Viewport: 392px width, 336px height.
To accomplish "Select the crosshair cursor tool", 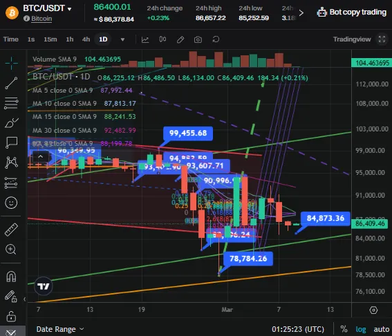I will click(x=11, y=63).
